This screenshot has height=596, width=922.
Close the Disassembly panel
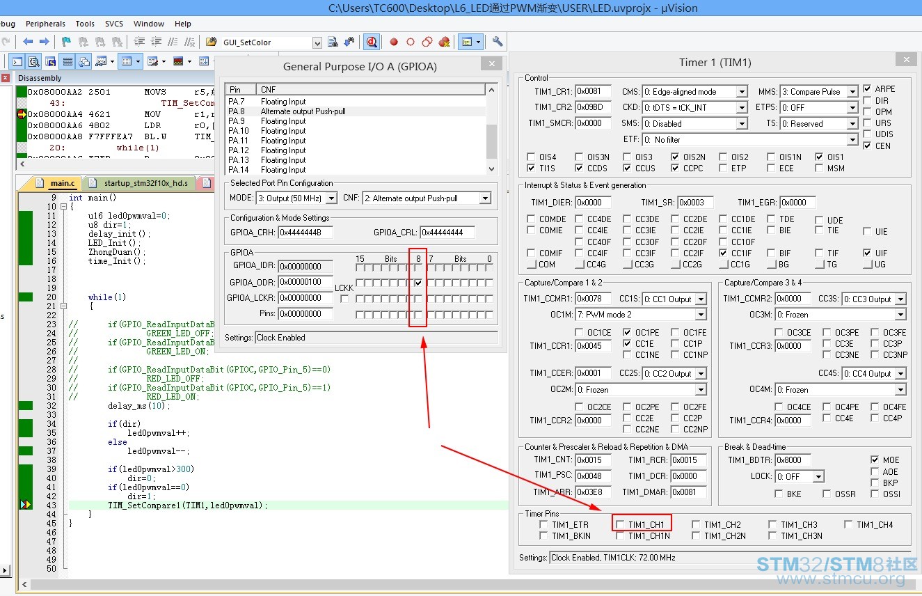point(6,78)
